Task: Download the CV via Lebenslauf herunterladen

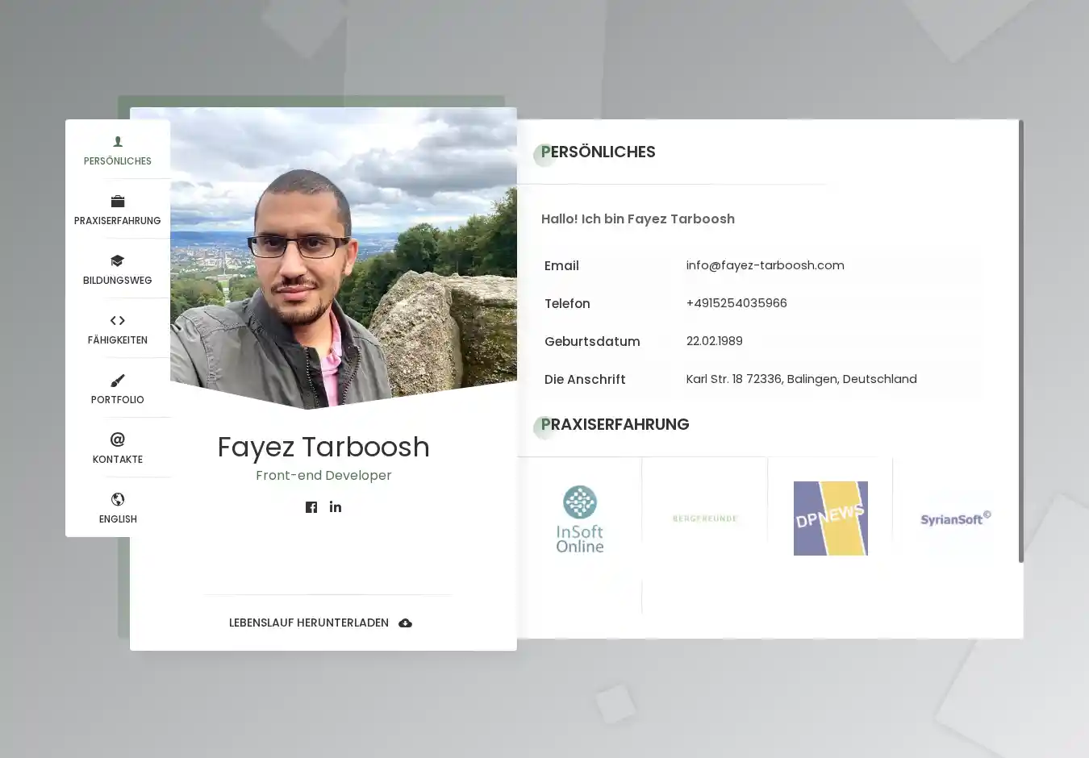Action: pos(309,623)
